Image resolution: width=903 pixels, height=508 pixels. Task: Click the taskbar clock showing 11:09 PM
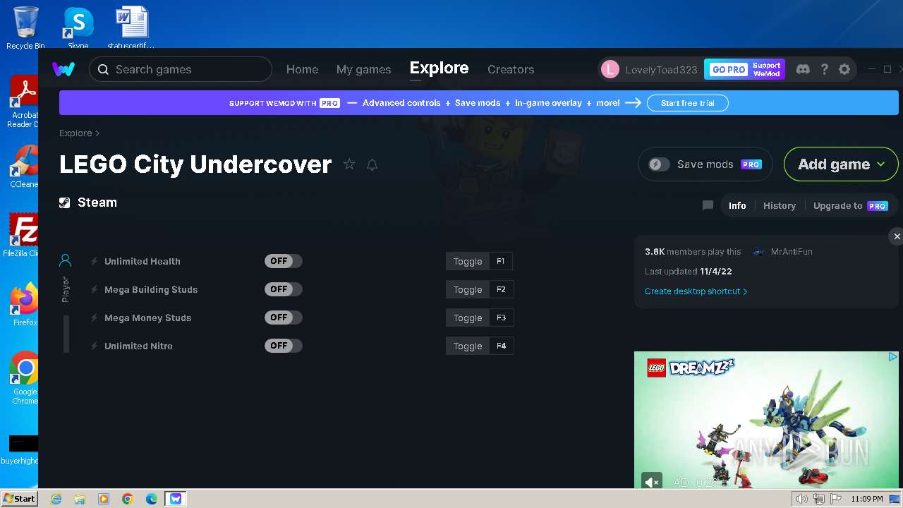point(866,499)
